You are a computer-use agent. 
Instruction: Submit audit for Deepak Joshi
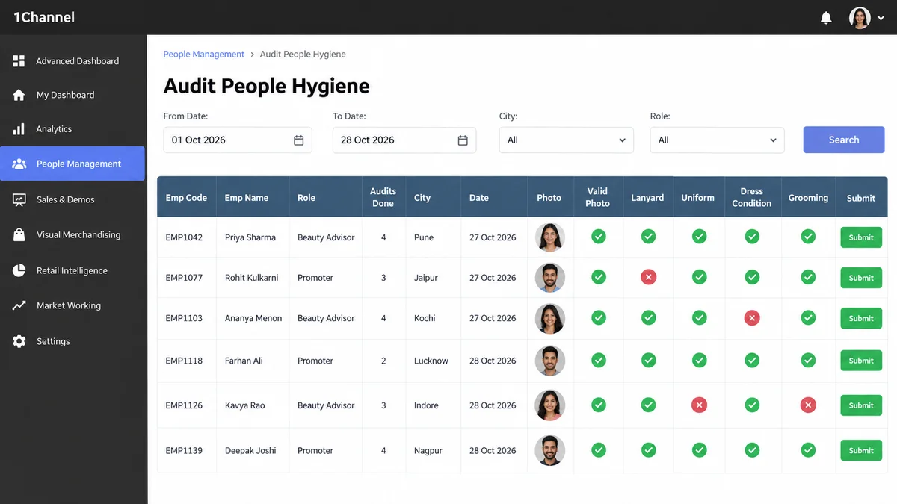pyautogui.click(x=861, y=450)
